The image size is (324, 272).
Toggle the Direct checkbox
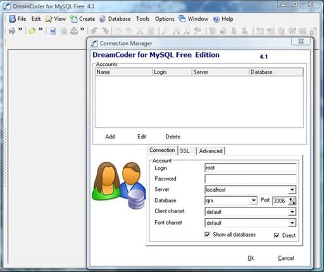click(x=277, y=235)
